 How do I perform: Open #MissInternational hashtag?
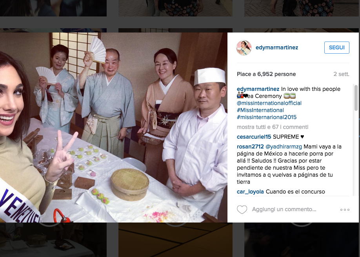pos(260,110)
